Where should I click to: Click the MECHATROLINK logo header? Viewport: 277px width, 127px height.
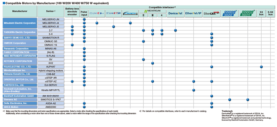[153, 11]
